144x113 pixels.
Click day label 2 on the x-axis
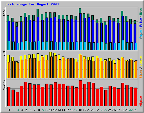coord(13,110)
